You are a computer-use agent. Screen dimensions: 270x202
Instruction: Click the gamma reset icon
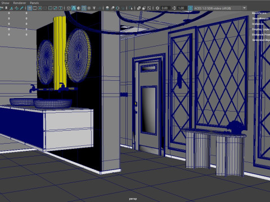(174, 8)
